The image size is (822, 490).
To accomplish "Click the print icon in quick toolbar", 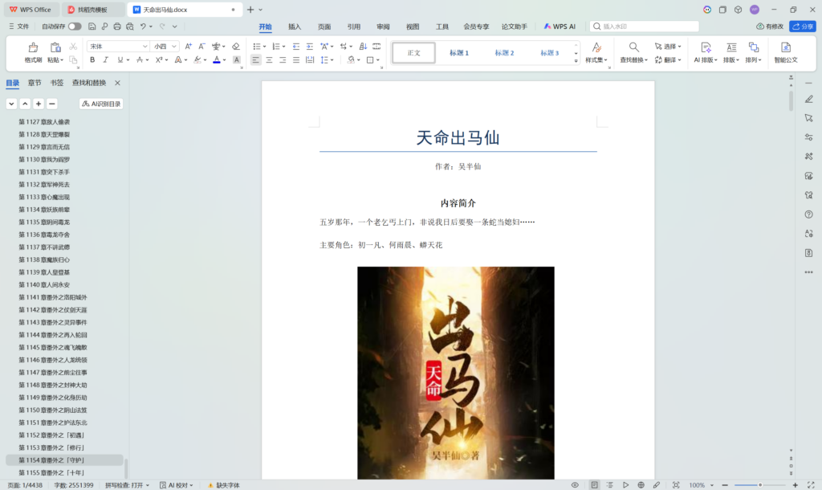I will (x=117, y=27).
